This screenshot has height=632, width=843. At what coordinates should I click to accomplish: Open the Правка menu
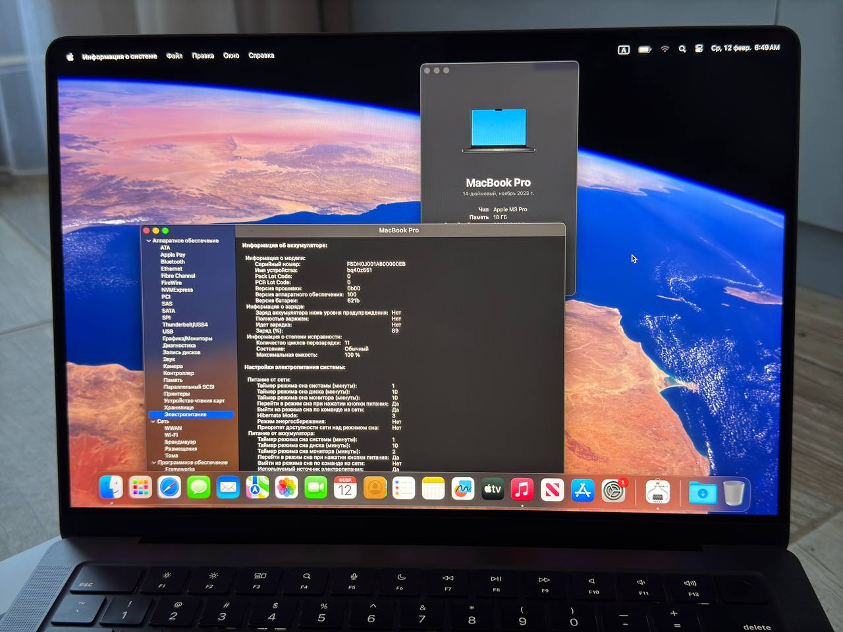point(203,56)
